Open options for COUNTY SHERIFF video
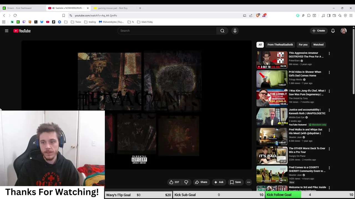Screen dimensions: 355x199 click(329, 168)
